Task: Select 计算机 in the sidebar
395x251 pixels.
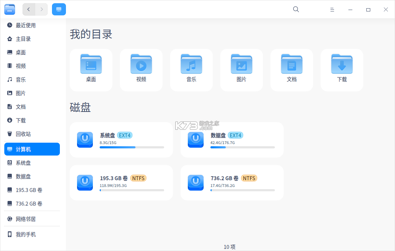Action: [x=32, y=149]
